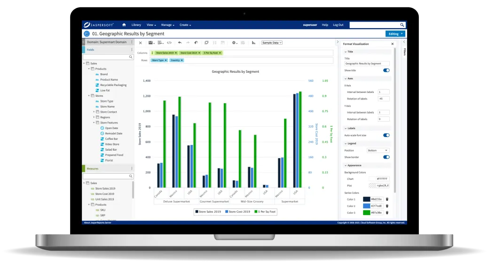
Task: Select the Recyclable Packaging field
Action: click(x=113, y=85)
